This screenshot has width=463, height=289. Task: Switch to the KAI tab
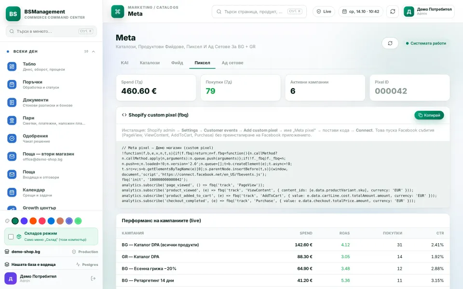pyautogui.click(x=124, y=63)
